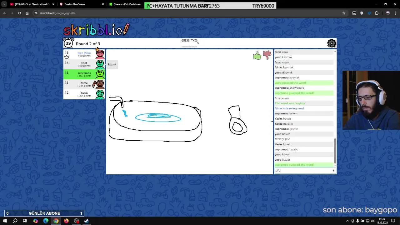This screenshot has width=400, height=225.
Task: Click chat message 'supremos: snowboard'
Action: (x=289, y=88)
